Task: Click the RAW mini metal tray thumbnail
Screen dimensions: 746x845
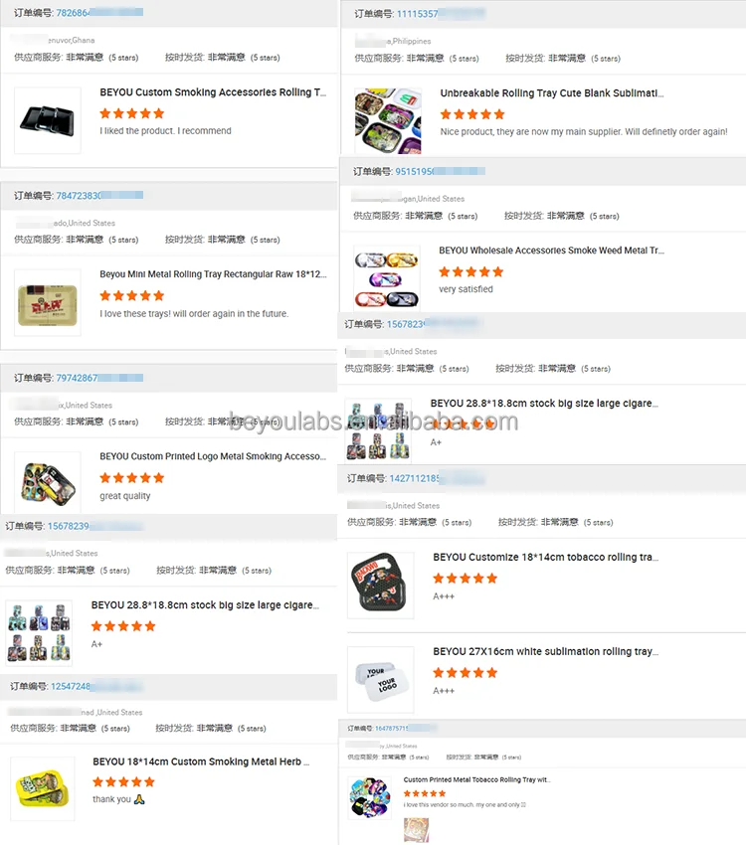Action: pyautogui.click(x=48, y=303)
